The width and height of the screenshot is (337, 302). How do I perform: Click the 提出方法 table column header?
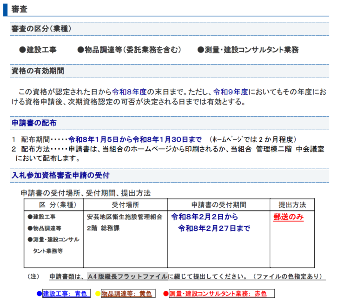point(292,205)
